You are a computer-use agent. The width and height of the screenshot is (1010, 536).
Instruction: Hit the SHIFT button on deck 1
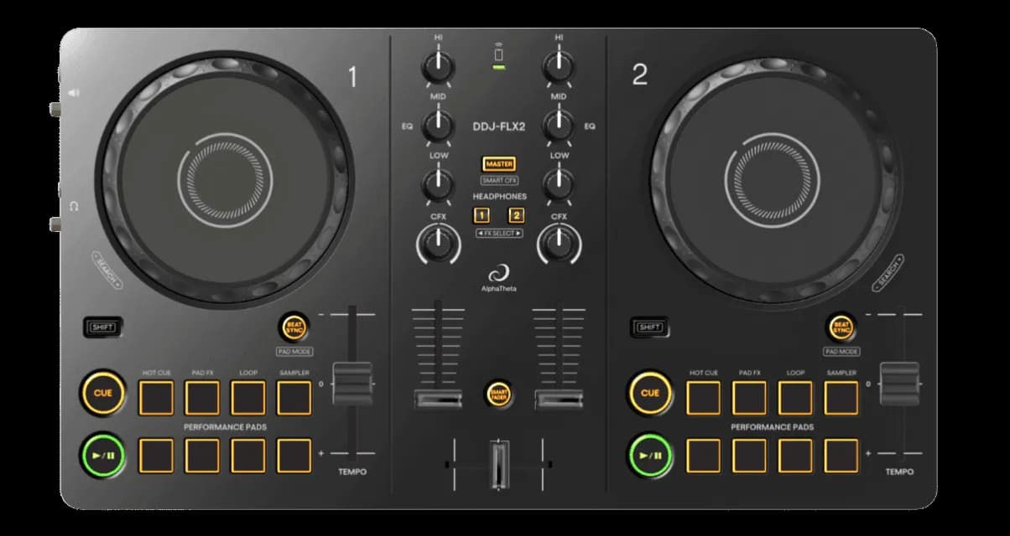coord(103,327)
